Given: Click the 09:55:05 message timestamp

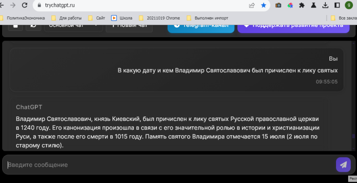Looking at the screenshot, I should pyautogui.click(x=327, y=82).
